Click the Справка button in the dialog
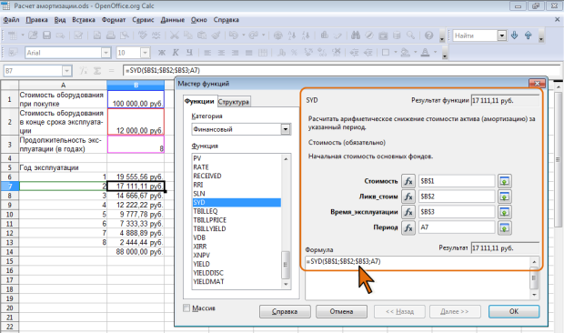Viewport: 564px width, 333px height. tap(285, 311)
